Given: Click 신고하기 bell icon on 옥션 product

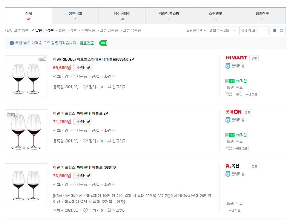Looking at the screenshot, I should click(109, 210).
